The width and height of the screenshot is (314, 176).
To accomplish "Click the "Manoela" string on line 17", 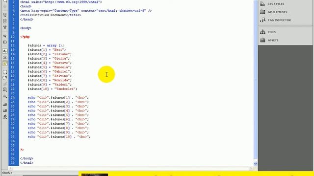I will pos(61,67).
